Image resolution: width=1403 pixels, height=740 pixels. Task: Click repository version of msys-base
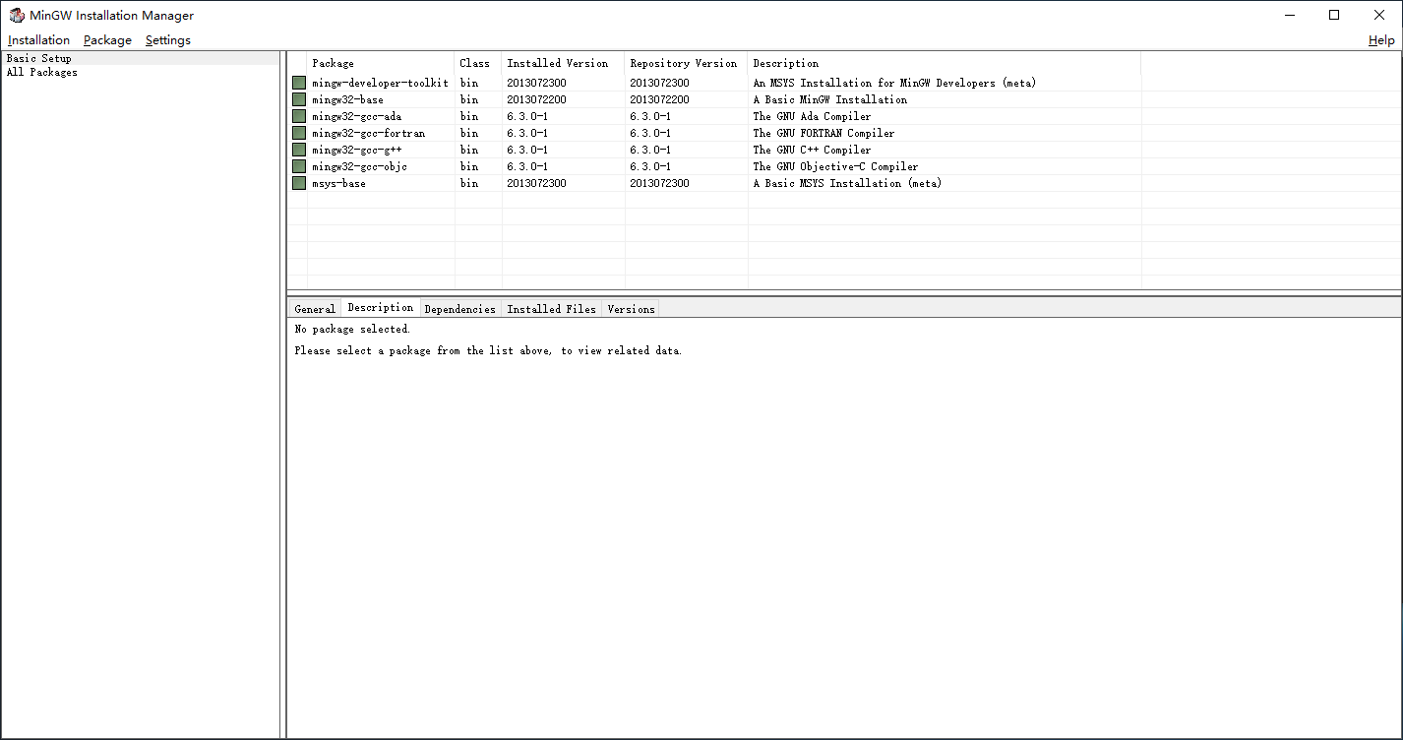659,183
